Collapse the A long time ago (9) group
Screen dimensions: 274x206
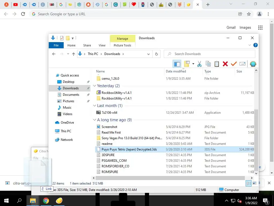click(94, 120)
